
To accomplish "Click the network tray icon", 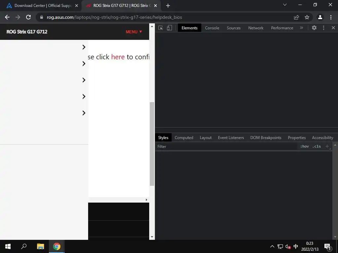I will point(280,246).
